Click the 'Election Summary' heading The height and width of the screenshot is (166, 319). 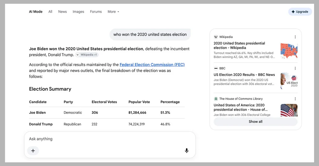(x=50, y=89)
